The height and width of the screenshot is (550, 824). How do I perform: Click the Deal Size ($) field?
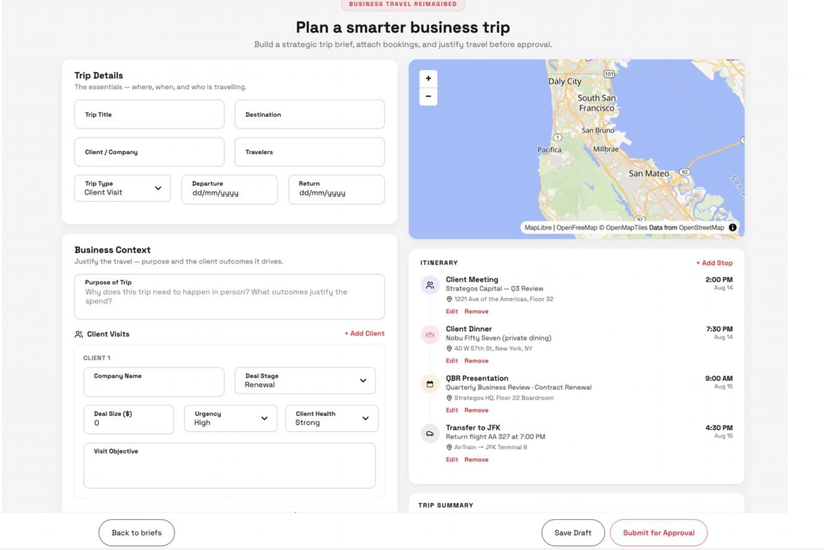129,419
